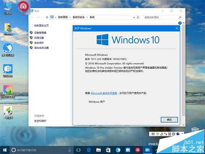Screen dimensions: 205x154
Task: Click the Cortana microphone icon
Action: pyautogui.click(x=70, y=150)
